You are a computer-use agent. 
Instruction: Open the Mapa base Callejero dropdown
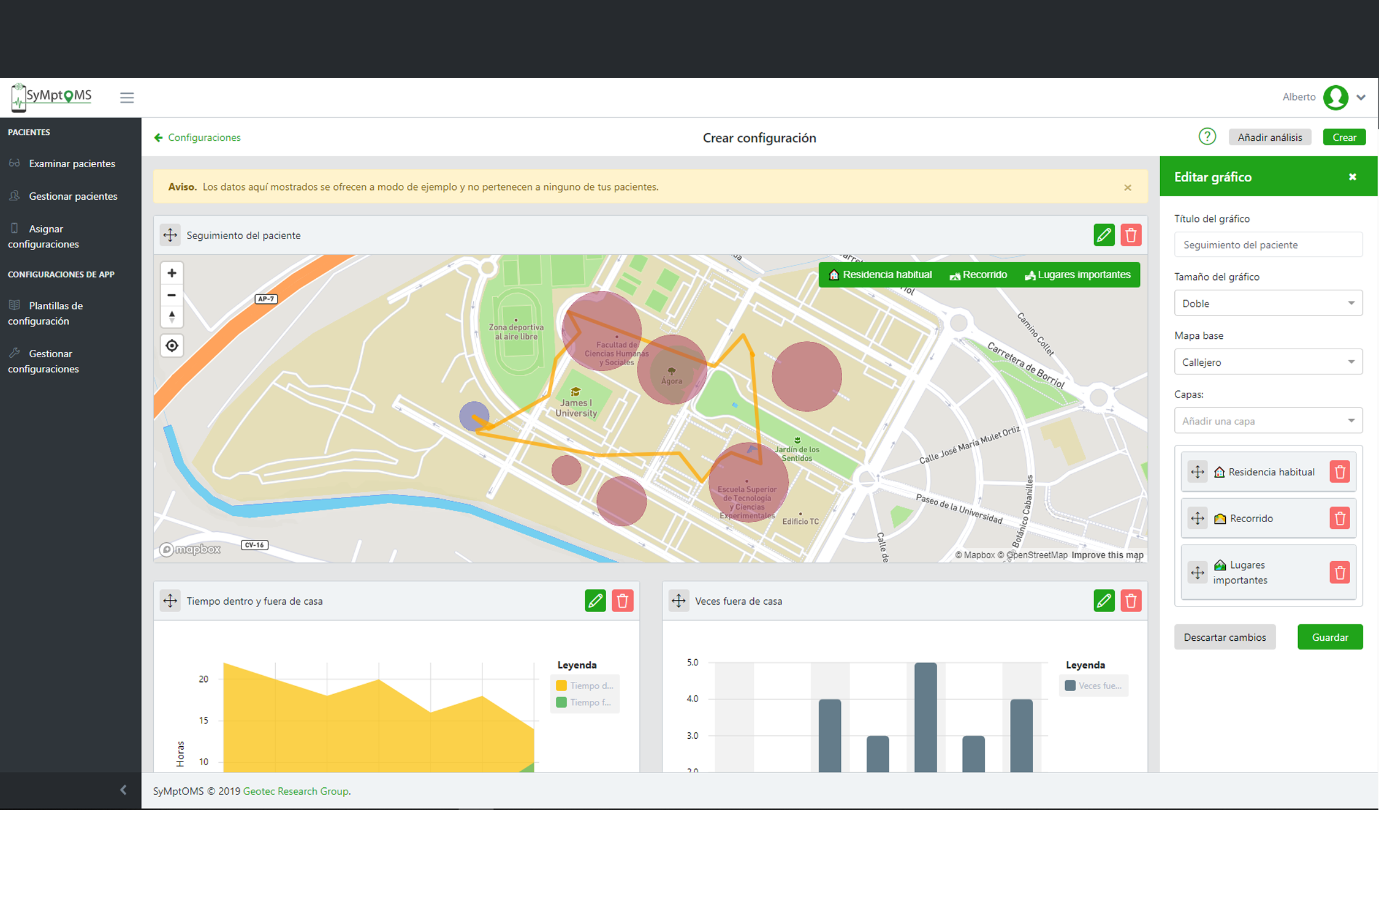coord(1267,362)
